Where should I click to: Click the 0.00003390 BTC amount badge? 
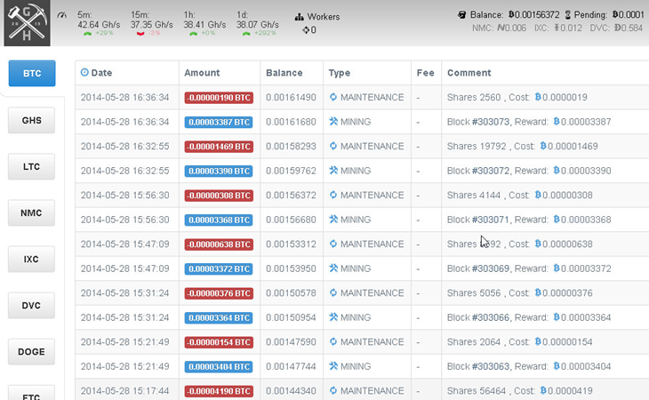coord(219,171)
